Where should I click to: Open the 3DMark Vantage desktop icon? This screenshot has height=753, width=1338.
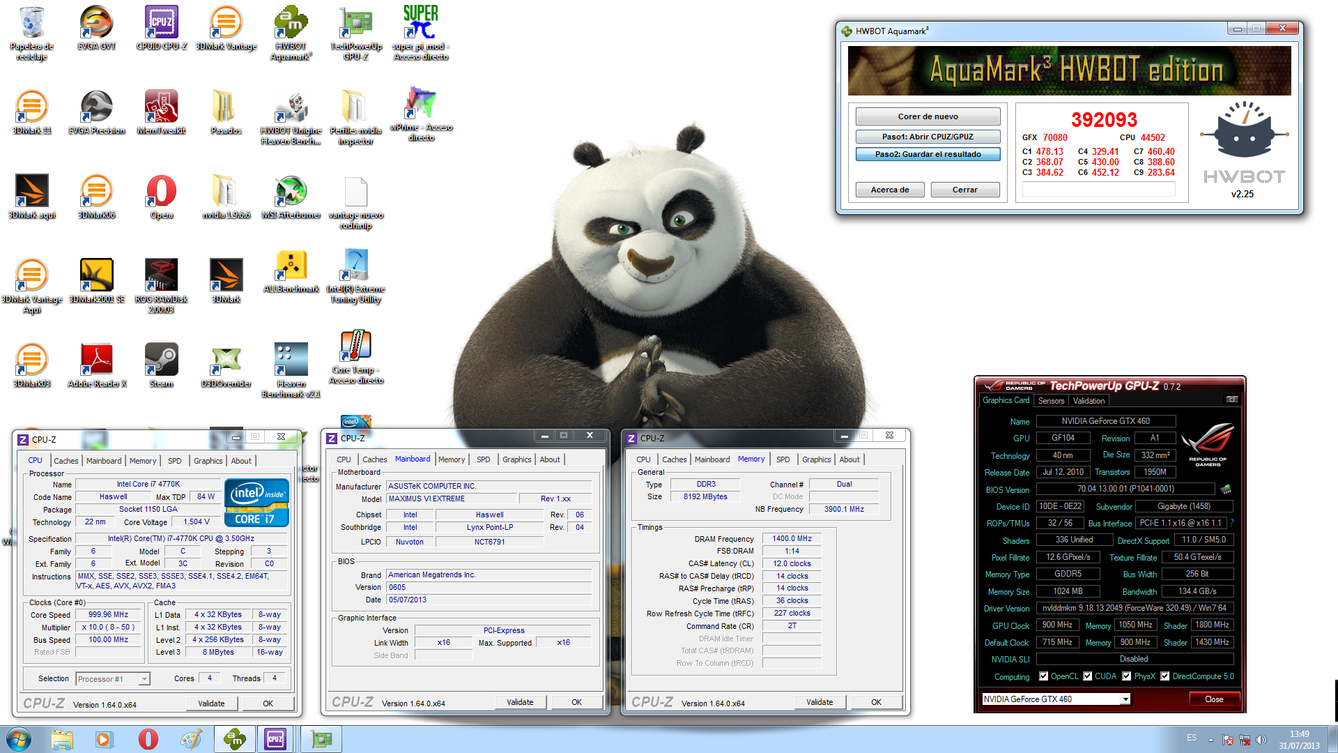point(226,28)
